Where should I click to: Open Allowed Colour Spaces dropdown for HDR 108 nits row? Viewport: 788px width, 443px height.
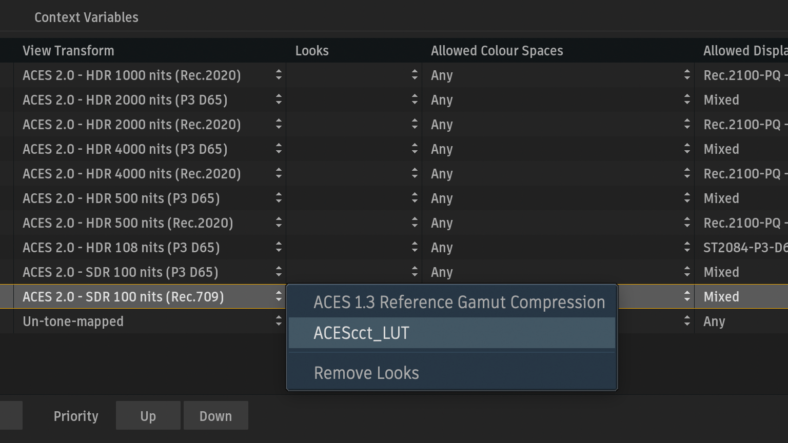(687, 248)
